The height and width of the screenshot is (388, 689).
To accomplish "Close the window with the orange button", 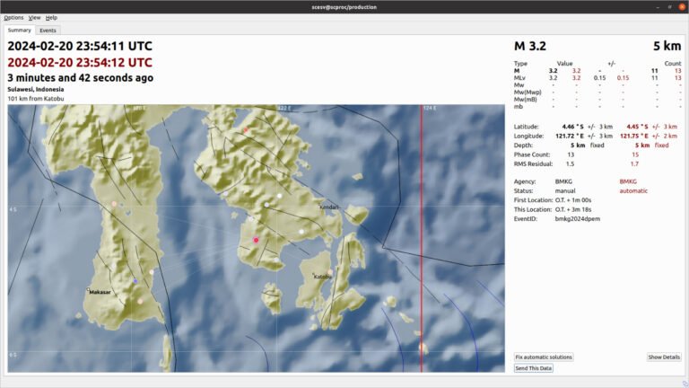I will point(682,6).
